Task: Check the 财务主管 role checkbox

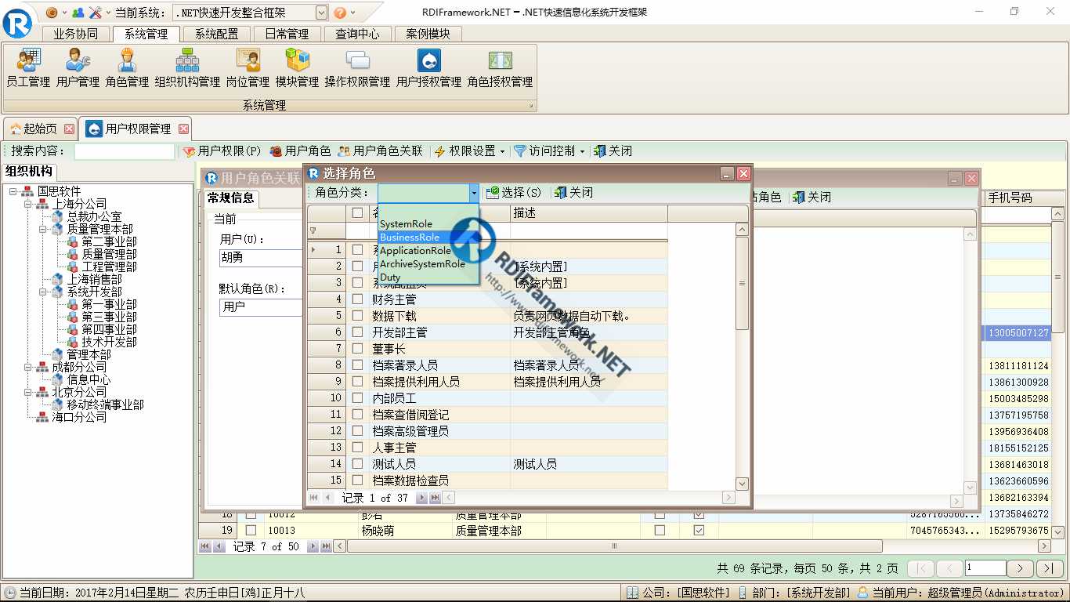Action: click(357, 299)
